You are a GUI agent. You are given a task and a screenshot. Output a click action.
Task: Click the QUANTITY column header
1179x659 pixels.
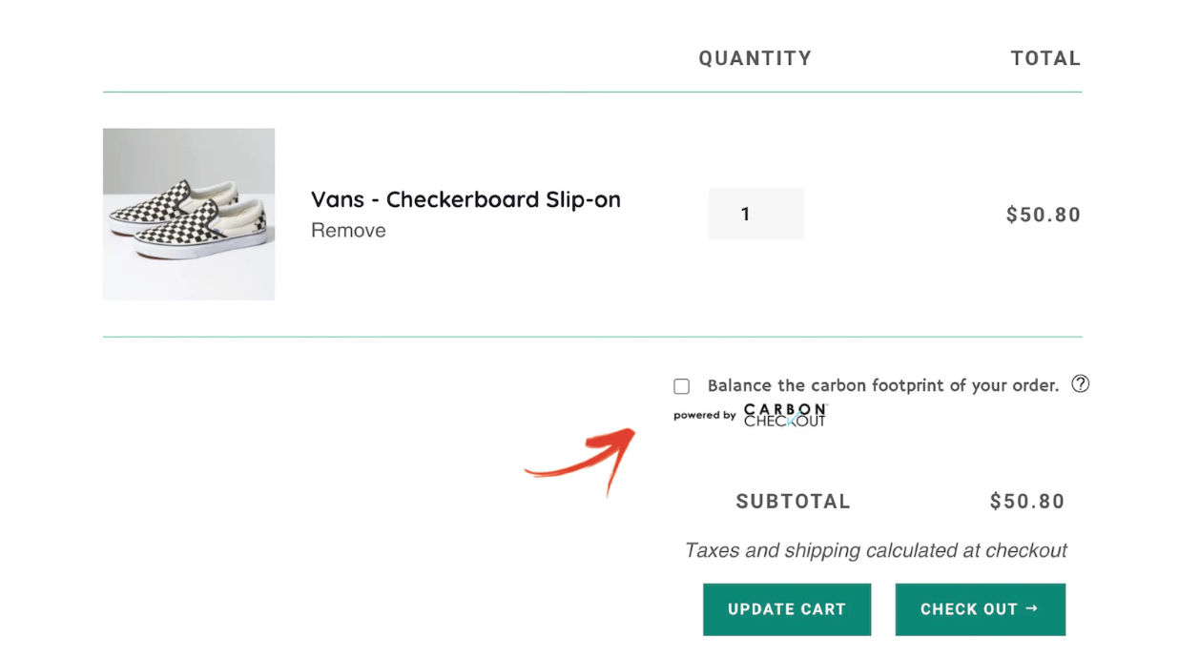(x=755, y=59)
